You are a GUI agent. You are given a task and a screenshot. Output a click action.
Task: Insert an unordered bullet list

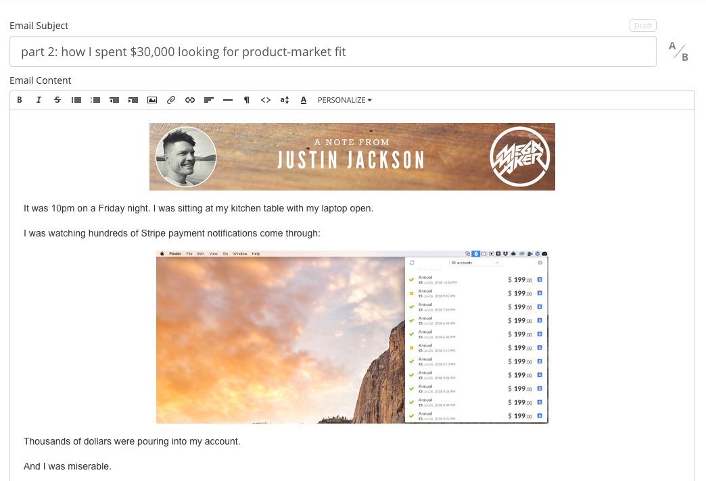tap(76, 100)
